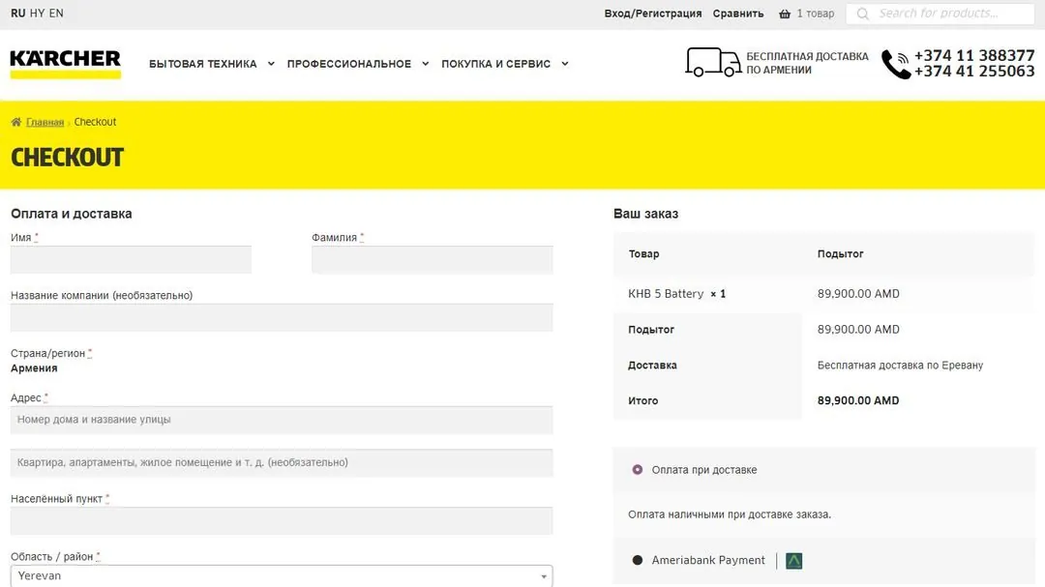Click phone number +374 41 255063
The width and height of the screenshot is (1045, 587).
tap(973, 72)
